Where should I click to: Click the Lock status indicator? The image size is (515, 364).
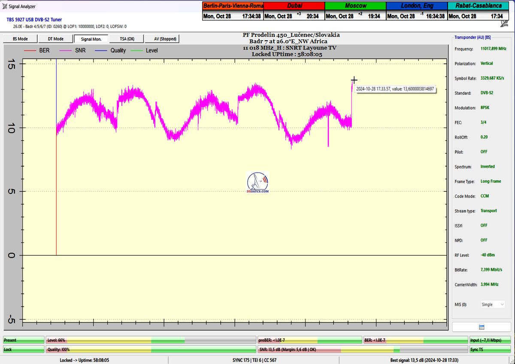(24, 349)
